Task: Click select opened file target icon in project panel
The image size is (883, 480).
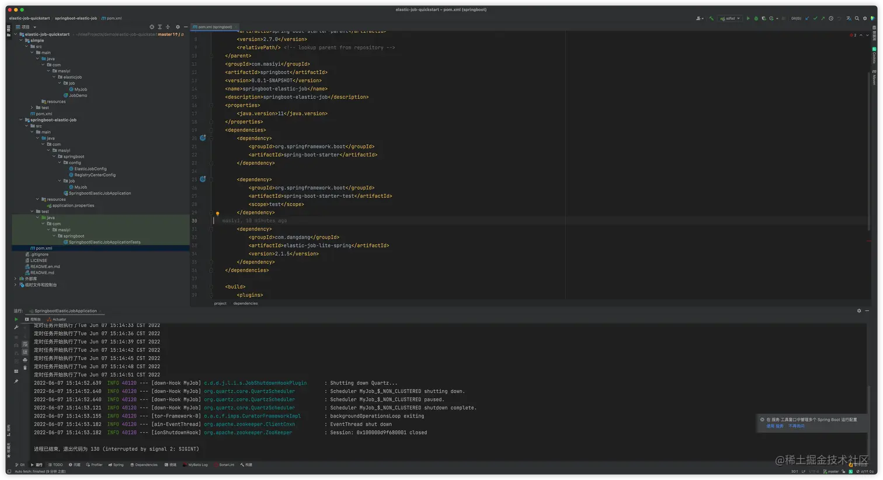Action: 152,27
